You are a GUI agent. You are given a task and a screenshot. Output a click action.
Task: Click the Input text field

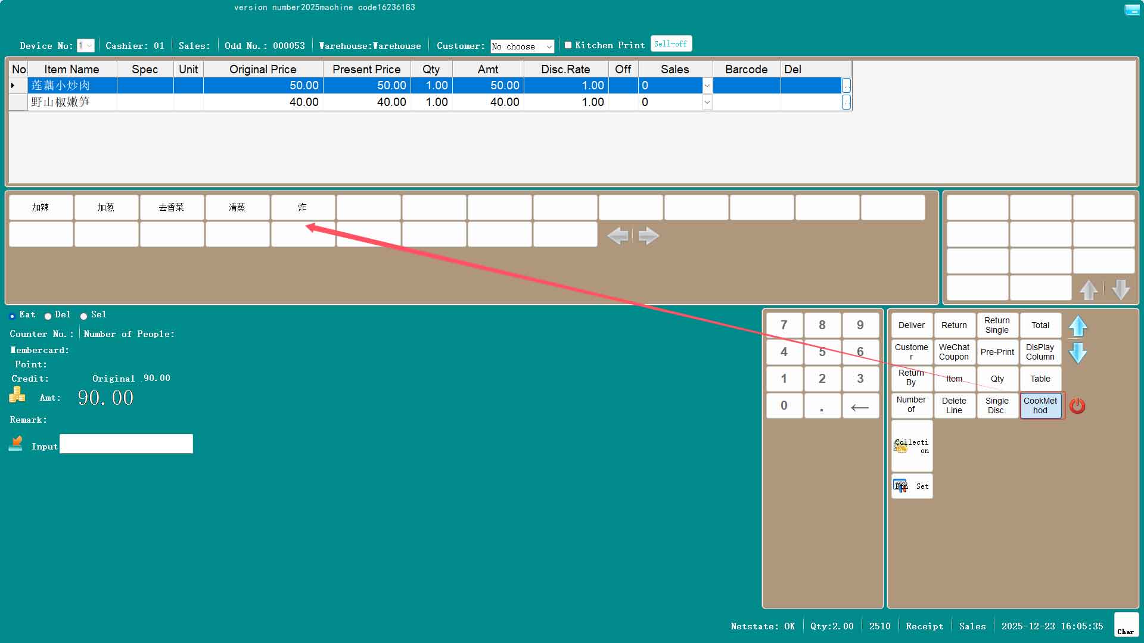click(x=126, y=444)
